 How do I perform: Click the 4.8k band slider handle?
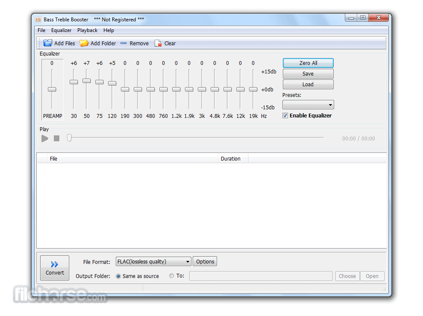pyautogui.click(x=215, y=89)
